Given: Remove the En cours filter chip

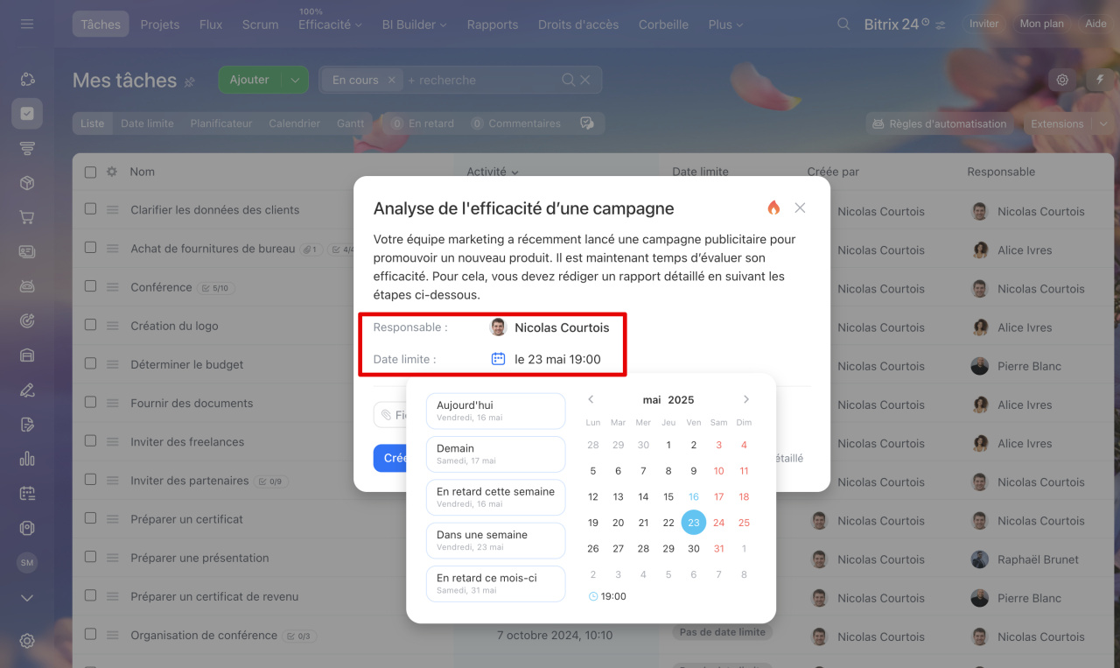Looking at the screenshot, I should (x=392, y=80).
